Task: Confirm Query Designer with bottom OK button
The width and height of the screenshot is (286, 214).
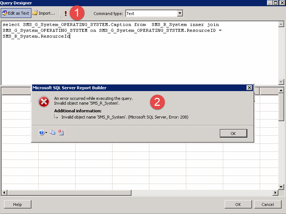Action: (238, 204)
